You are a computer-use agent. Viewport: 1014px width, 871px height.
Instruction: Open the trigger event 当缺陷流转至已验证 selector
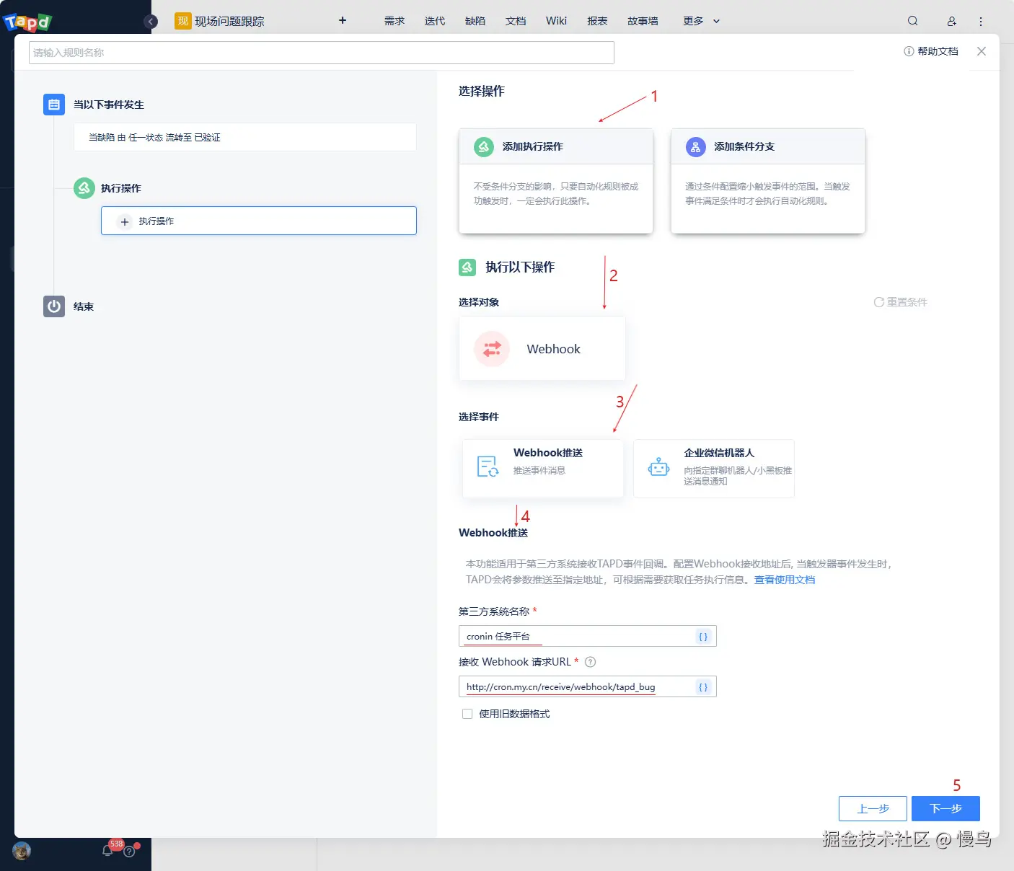[244, 137]
